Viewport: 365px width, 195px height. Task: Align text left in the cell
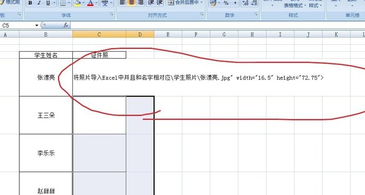click(123, 3)
